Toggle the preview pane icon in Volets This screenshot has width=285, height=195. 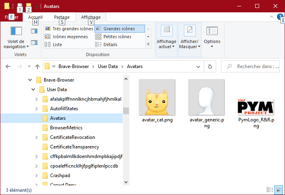[x=34, y=31]
